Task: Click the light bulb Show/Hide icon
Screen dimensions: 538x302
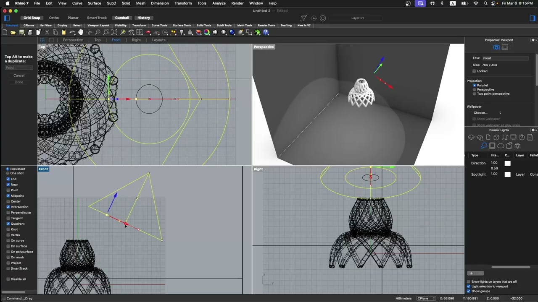Action: tap(182, 32)
